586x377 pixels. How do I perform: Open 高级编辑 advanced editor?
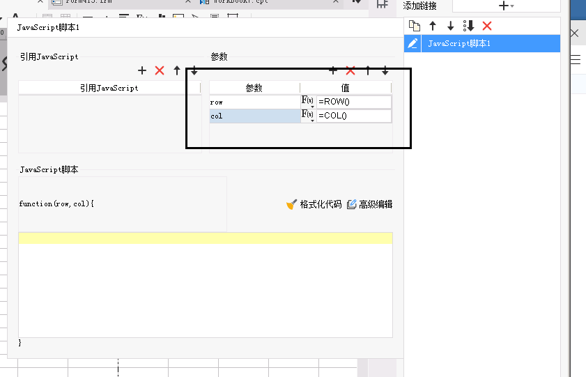[369, 204]
